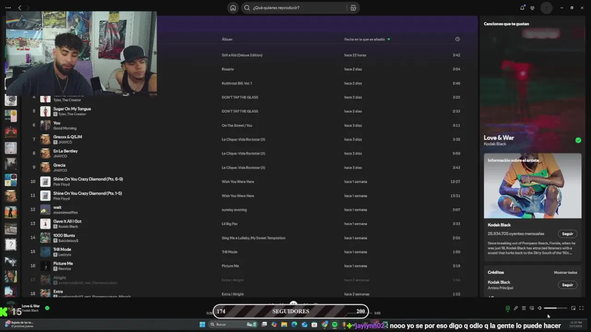Select song 1000 Blunts
The height and width of the screenshot is (332, 591).
tap(64, 236)
